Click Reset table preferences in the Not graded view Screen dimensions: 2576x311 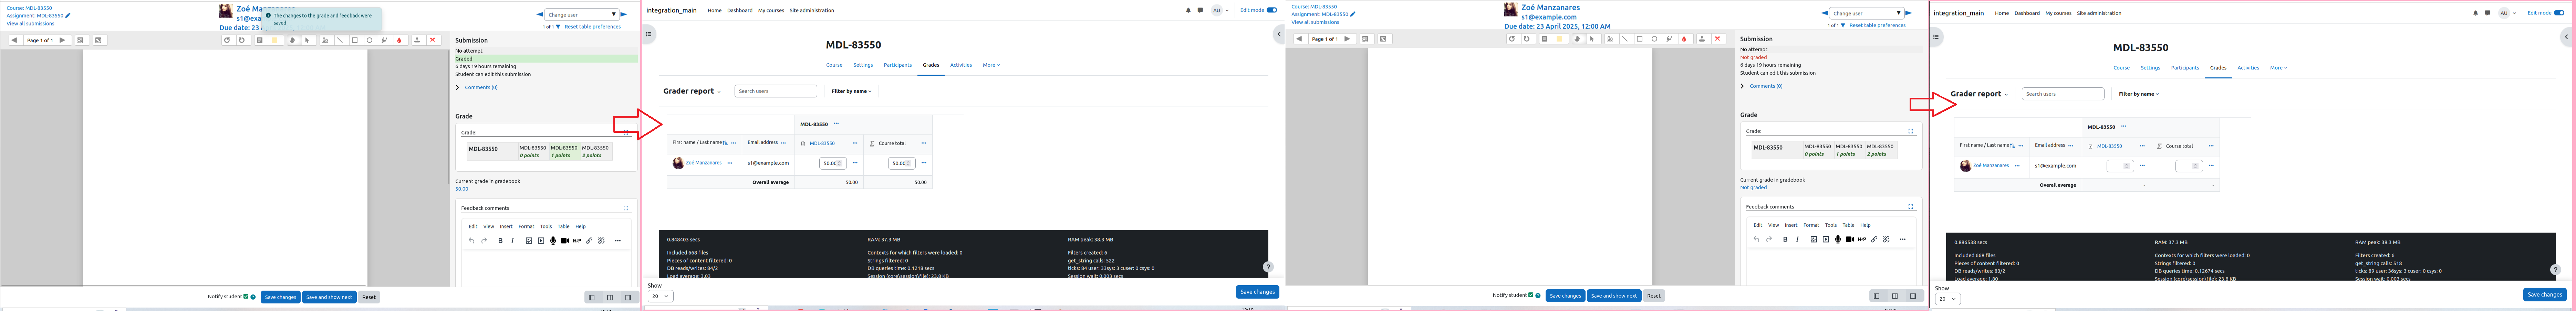pos(1878,25)
